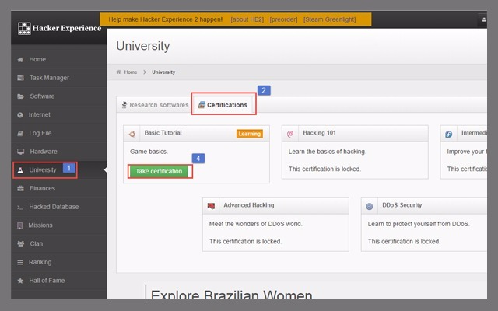This screenshot has width=498, height=311.
Task: Click the Home house icon in sidebar
Action: 20,60
